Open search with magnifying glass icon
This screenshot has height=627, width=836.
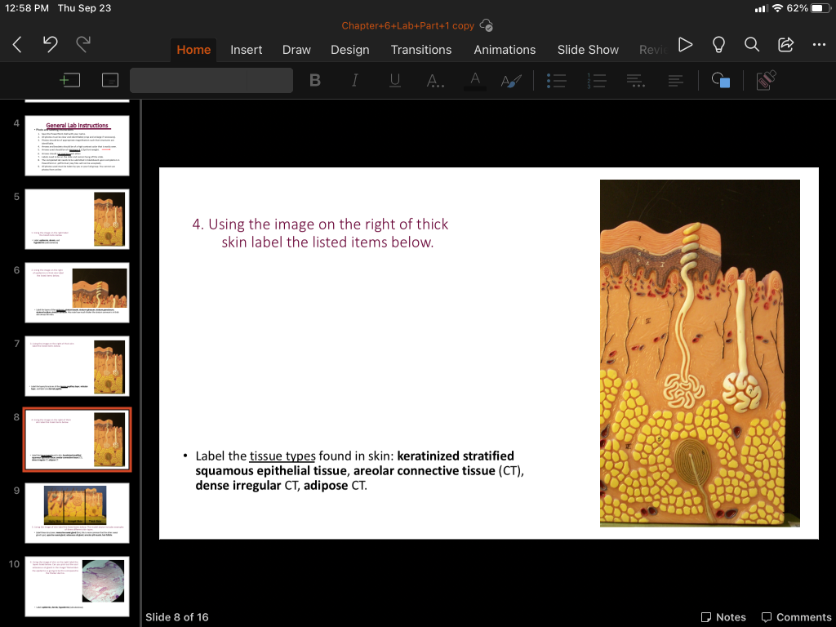pos(751,46)
